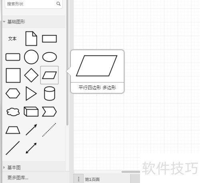This screenshot has height=183, width=200.
Task: Switch to the 第1页面 tab
Action: (x=92, y=179)
